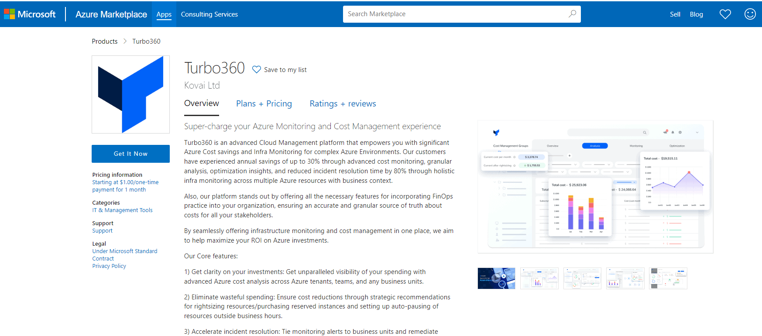Click the Turbo360 product logo
This screenshot has width=762, height=336.
(130, 95)
